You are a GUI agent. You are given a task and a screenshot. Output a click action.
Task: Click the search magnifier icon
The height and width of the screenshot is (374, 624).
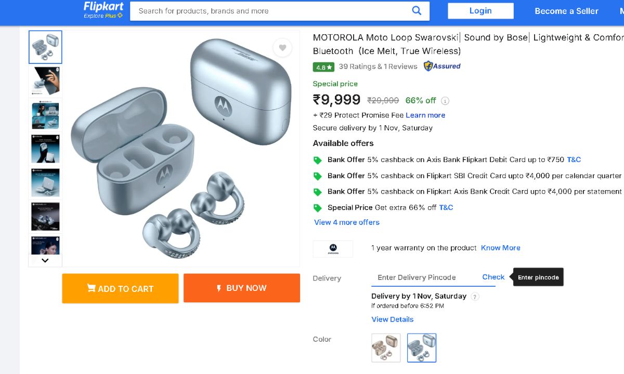pos(417,11)
